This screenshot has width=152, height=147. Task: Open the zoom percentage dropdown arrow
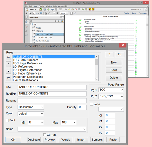(67, 13)
